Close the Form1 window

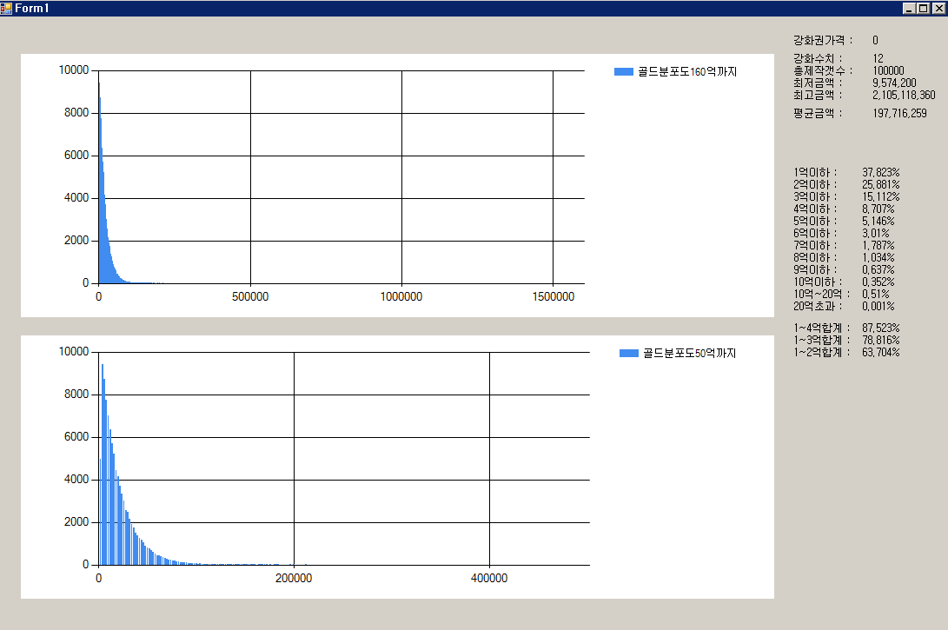point(937,8)
